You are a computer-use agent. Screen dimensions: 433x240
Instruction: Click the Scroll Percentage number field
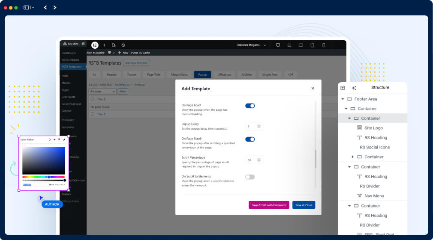254,160
